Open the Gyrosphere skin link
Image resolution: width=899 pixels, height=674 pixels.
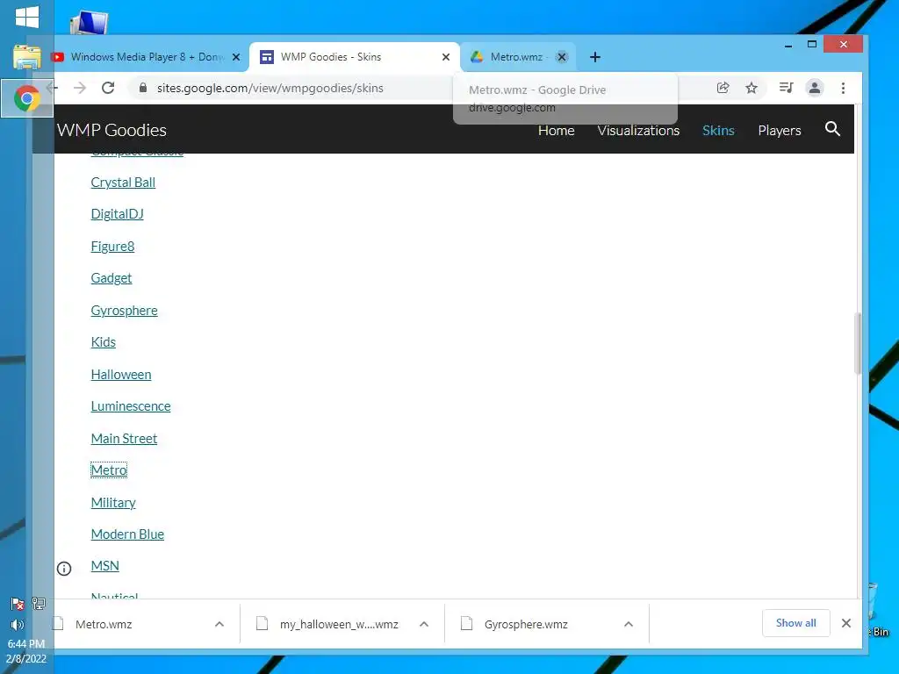(x=124, y=310)
